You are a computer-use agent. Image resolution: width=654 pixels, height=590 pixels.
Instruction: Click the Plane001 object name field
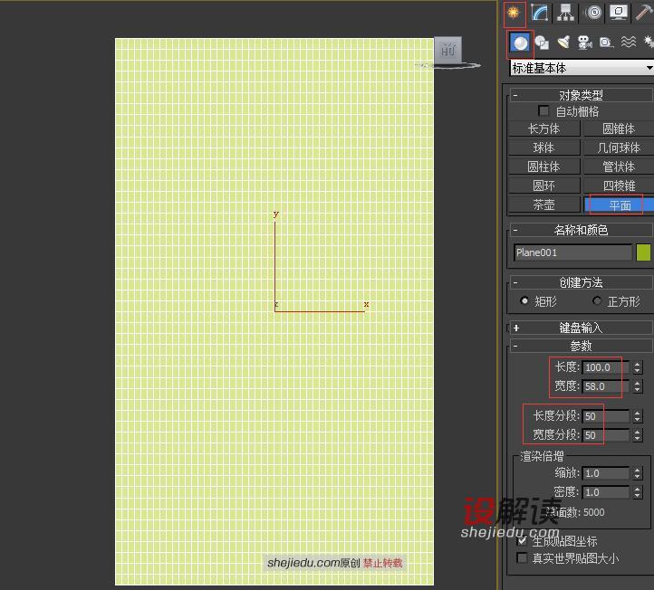(x=572, y=252)
